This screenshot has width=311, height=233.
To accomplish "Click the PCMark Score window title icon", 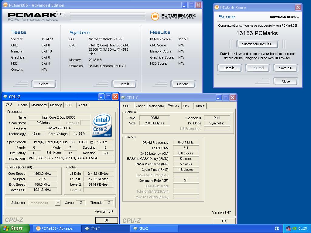I will (x=217, y=7).
